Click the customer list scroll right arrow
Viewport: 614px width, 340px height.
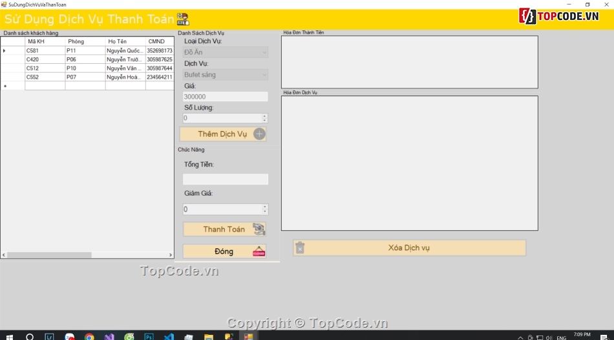pyautogui.click(x=171, y=255)
